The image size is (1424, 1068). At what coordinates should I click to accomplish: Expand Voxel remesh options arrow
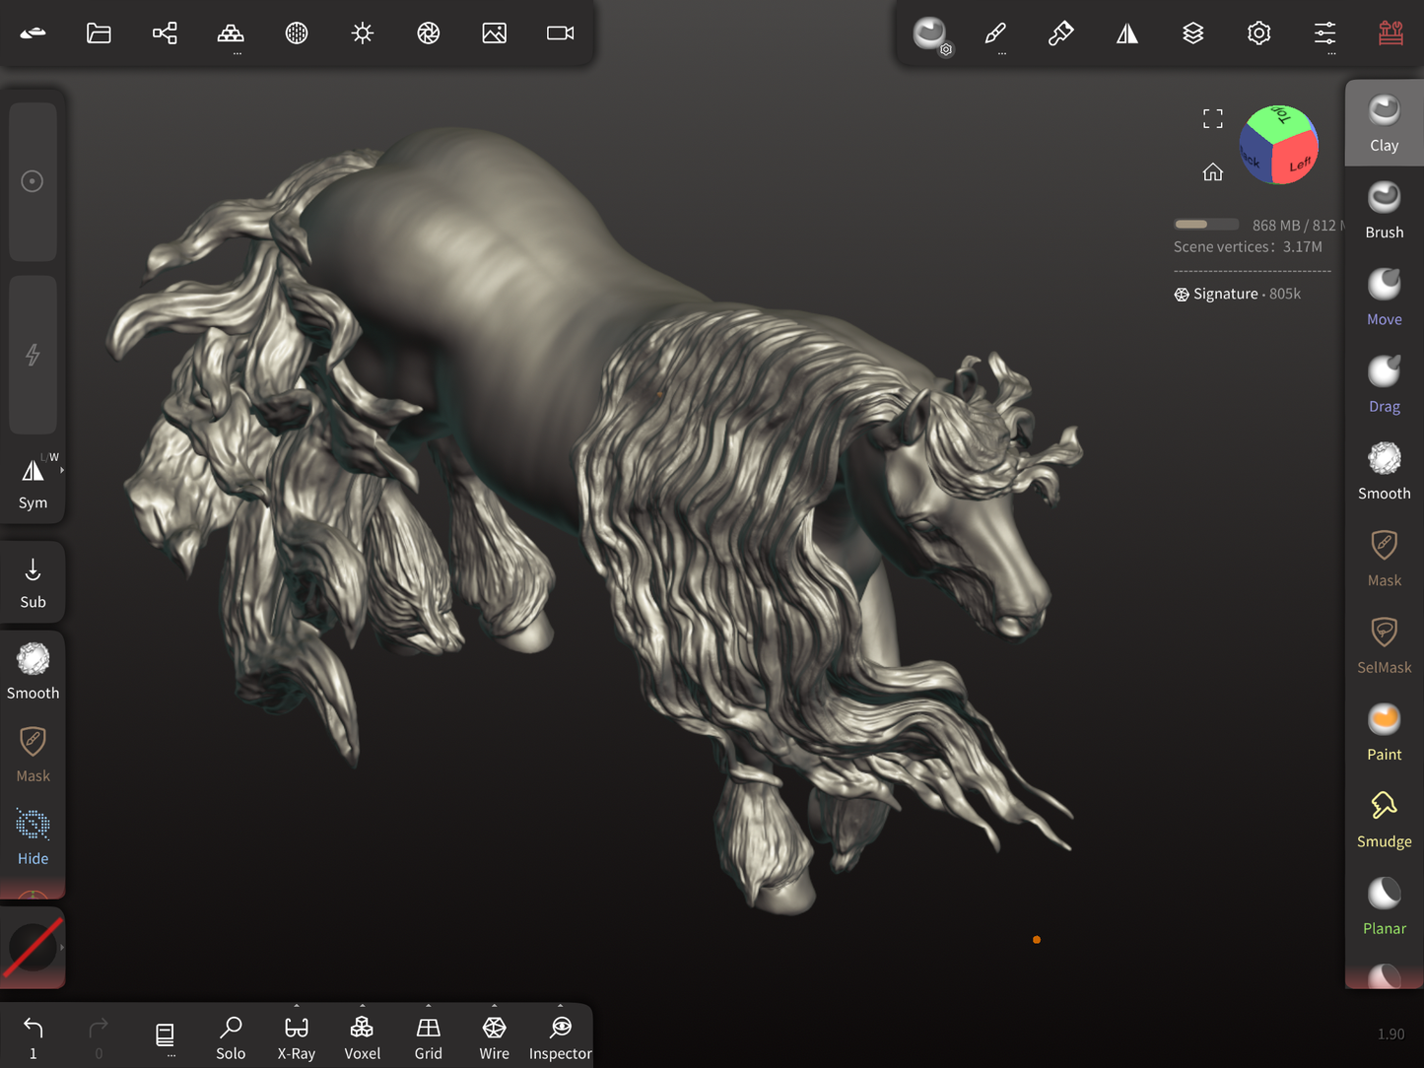pyautogui.click(x=363, y=1007)
